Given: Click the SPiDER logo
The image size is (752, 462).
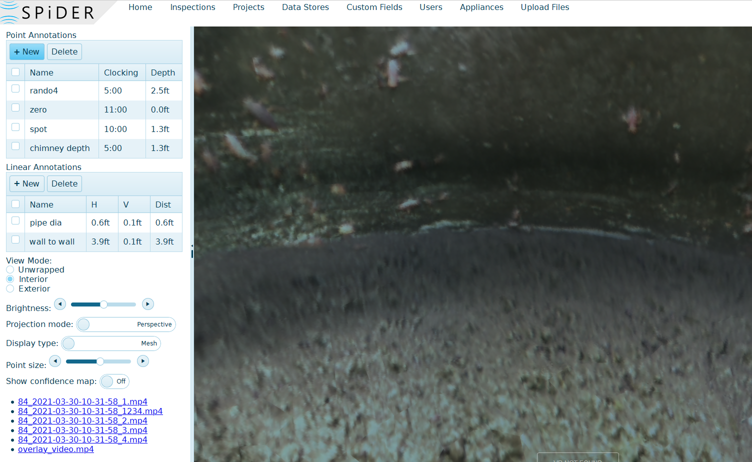Looking at the screenshot, I should (50, 12).
